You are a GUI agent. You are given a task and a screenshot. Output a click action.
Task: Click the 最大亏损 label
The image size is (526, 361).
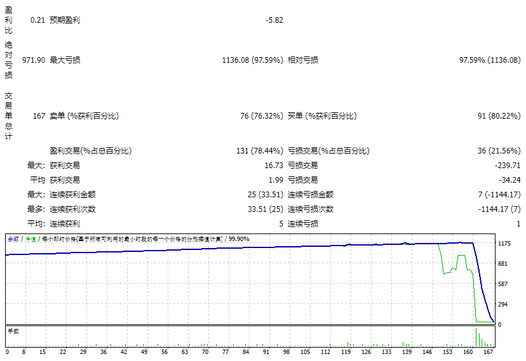coord(65,60)
